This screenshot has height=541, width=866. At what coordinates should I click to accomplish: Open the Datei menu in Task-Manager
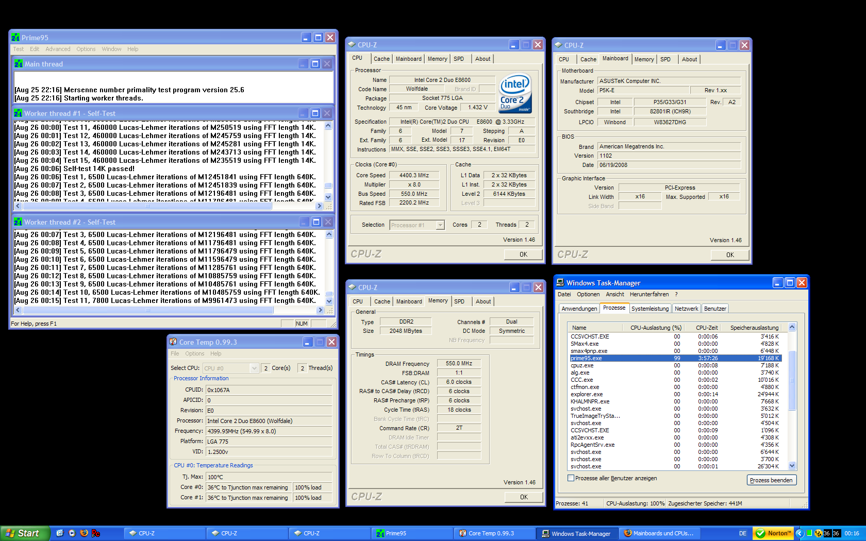point(564,294)
